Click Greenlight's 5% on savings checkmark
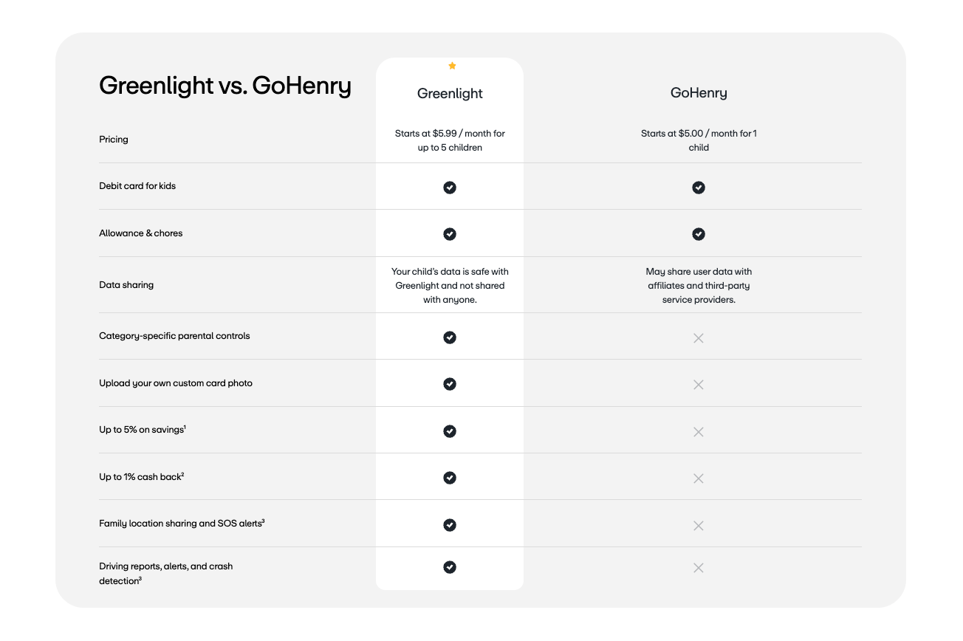 pos(450,431)
